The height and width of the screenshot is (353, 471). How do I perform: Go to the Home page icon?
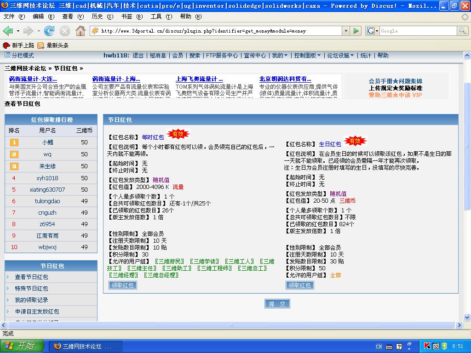(x=80, y=31)
